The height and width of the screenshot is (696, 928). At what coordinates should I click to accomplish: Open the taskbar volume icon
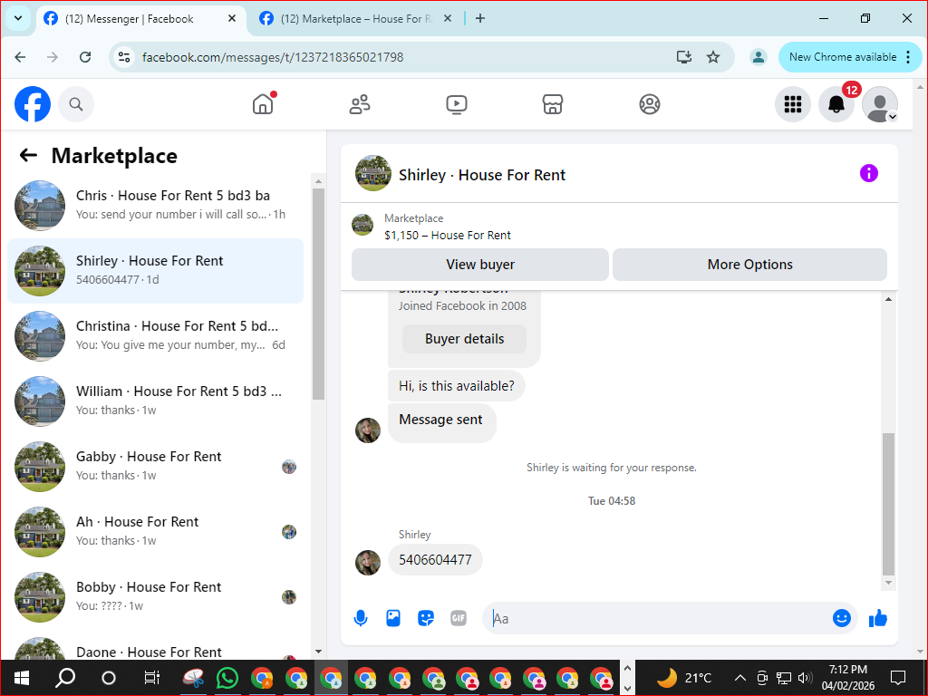point(805,678)
